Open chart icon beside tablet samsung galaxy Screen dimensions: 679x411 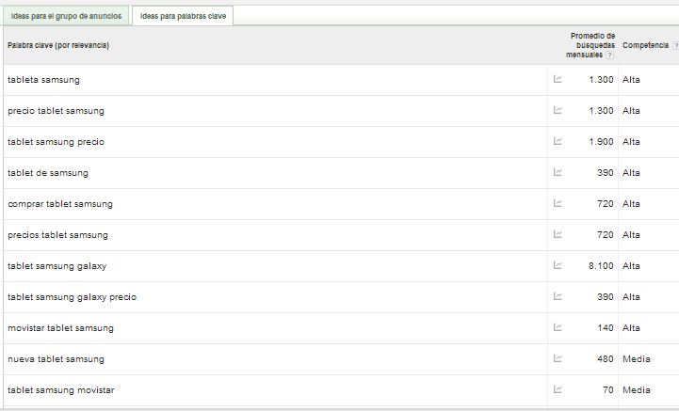[x=558, y=265]
